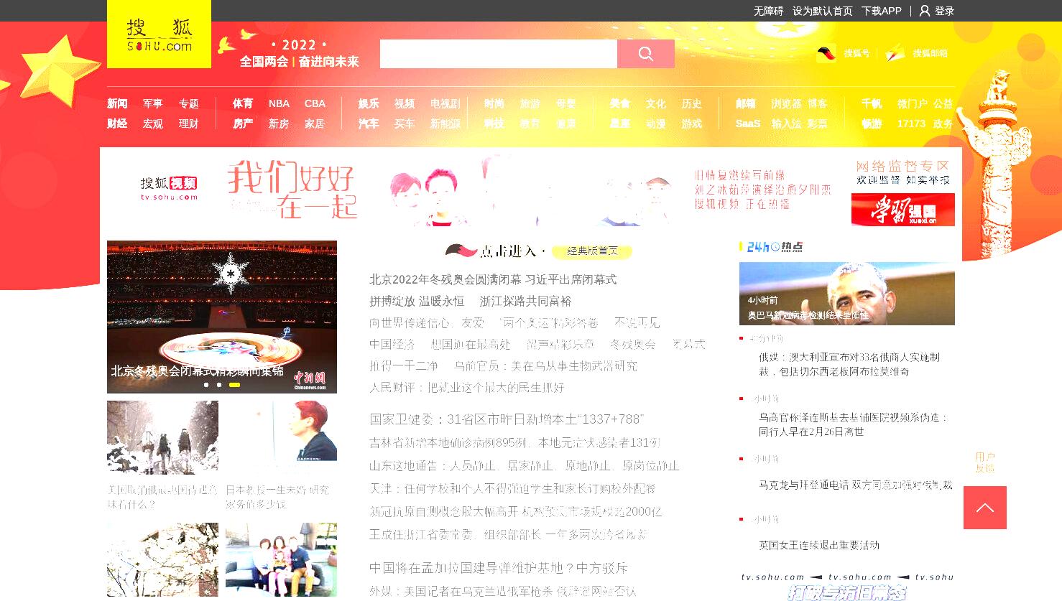The height and width of the screenshot is (601, 1062).
Task: Open the 历史 channel
Action: click(691, 103)
